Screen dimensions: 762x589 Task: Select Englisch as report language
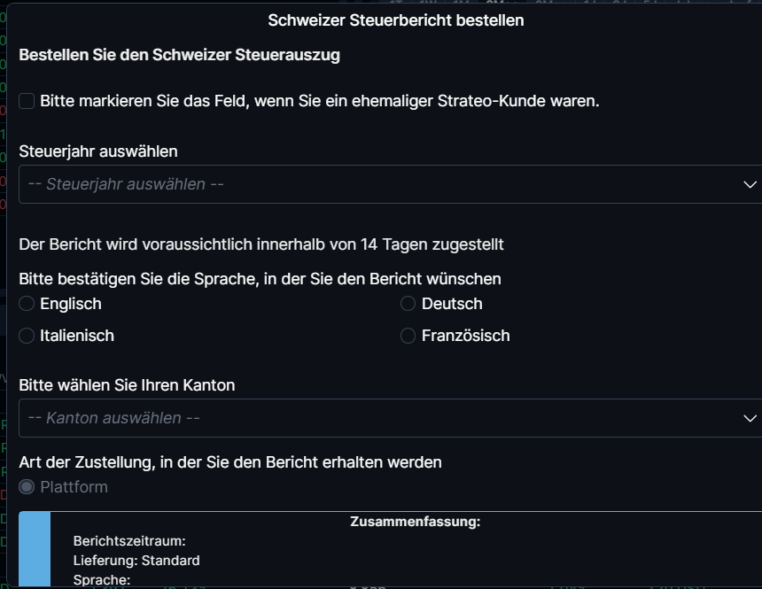(27, 304)
